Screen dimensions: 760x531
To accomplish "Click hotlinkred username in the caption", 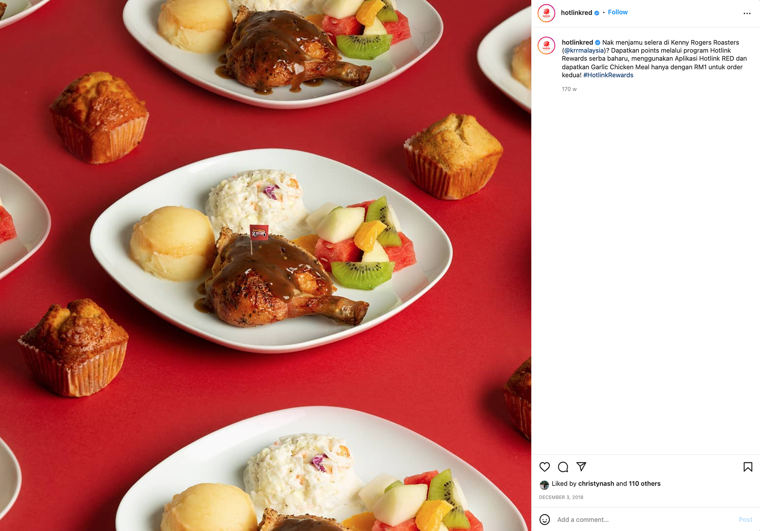I will point(577,42).
